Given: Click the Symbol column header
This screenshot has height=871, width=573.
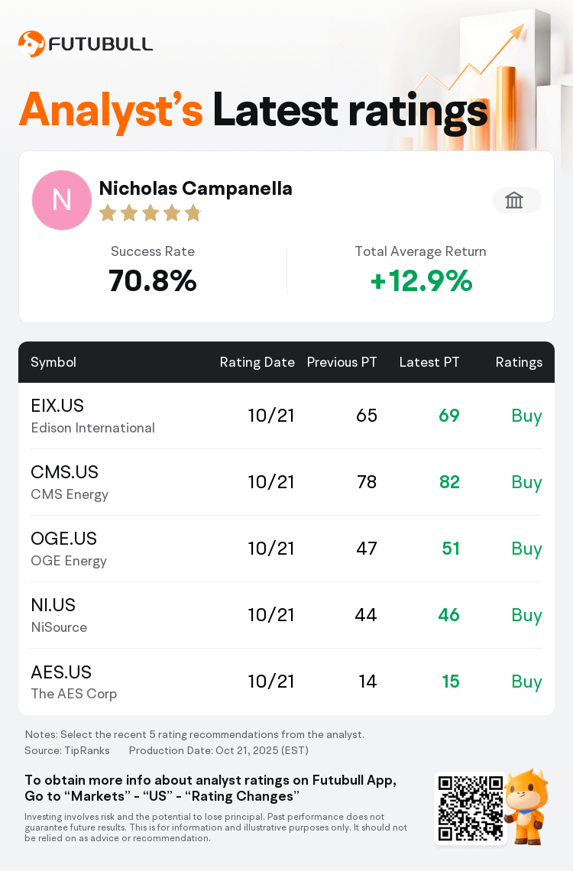Looking at the screenshot, I should tap(53, 362).
